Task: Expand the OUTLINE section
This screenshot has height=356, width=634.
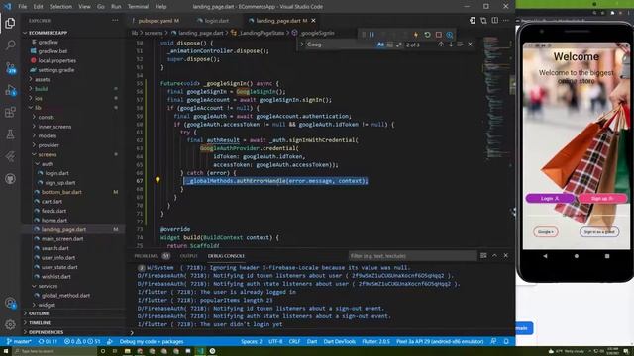Action: (39, 313)
